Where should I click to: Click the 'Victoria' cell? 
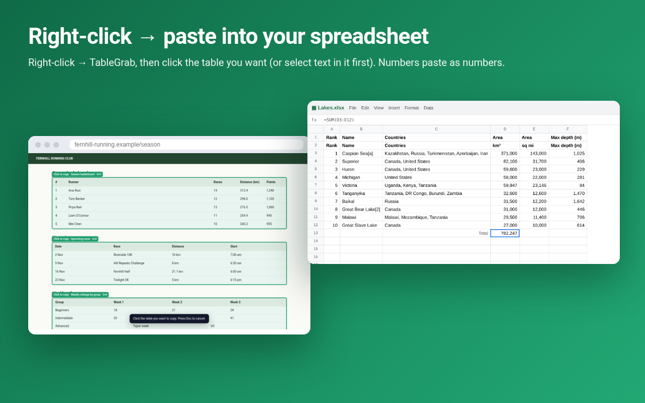tap(361, 185)
